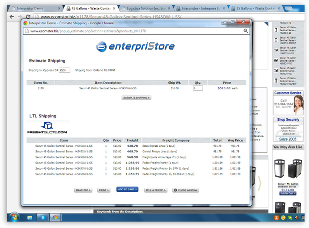Viewport: 309px width, 228px height.
Task: Click the Item Description column header
Action: pyautogui.click(x=108, y=83)
